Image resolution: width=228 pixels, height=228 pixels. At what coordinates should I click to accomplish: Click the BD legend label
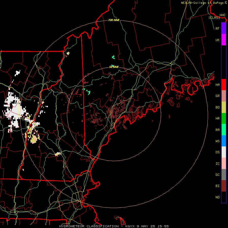pos(217,107)
